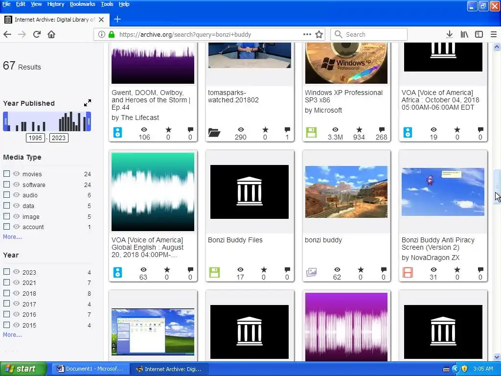Image resolution: width=501 pixels, height=376 pixels.
Task: Toggle eye icon to show only movies
Action: [x=16, y=174]
